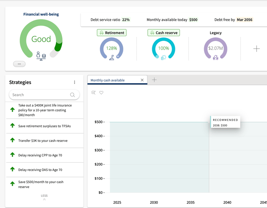The height and width of the screenshot is (208, 267).
Task: Click the Retirement goal badge
Action: pyautogui.click(x=112, y=33)
